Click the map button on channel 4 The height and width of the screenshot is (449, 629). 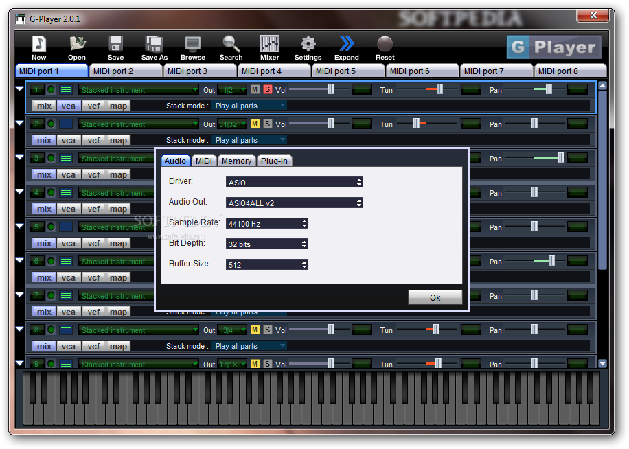118,209
